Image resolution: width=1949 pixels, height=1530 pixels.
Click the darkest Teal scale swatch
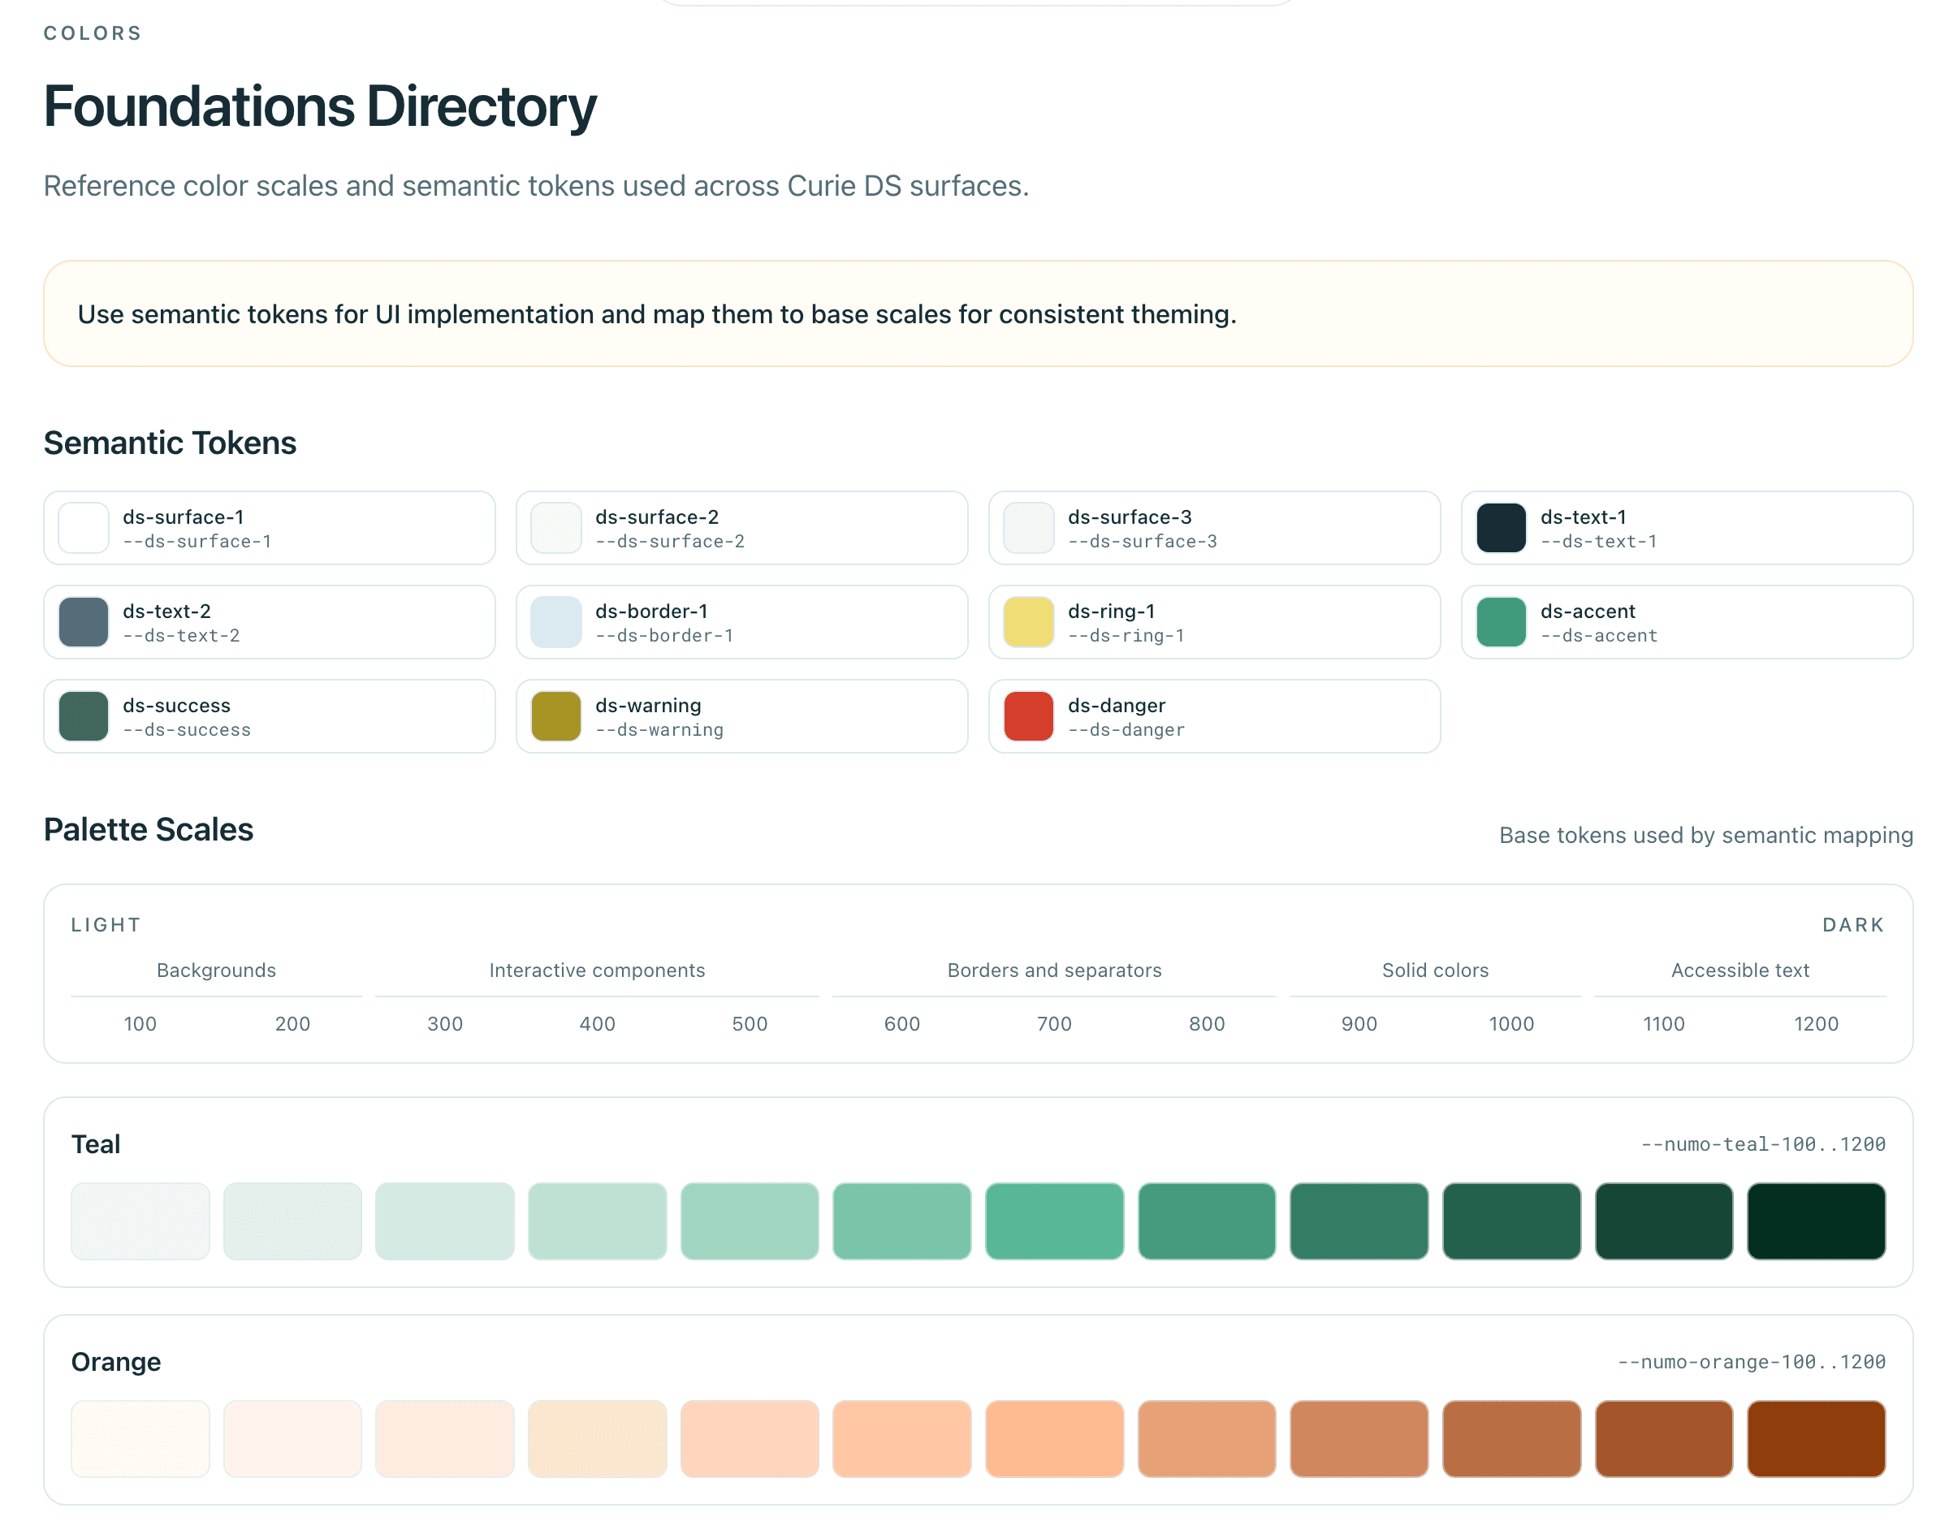coord(1817,1221)
